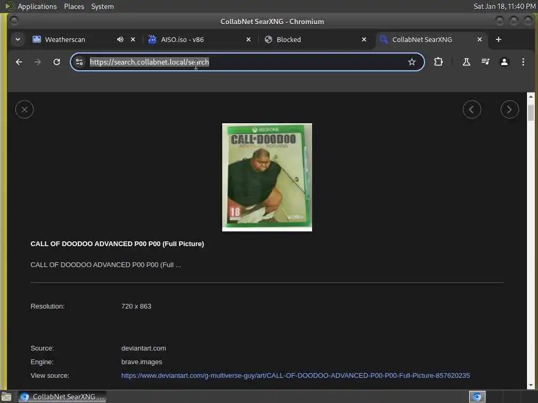Click the engine value brave.images
This screenshot has height=403, width=538.
[x=142, y=362]
